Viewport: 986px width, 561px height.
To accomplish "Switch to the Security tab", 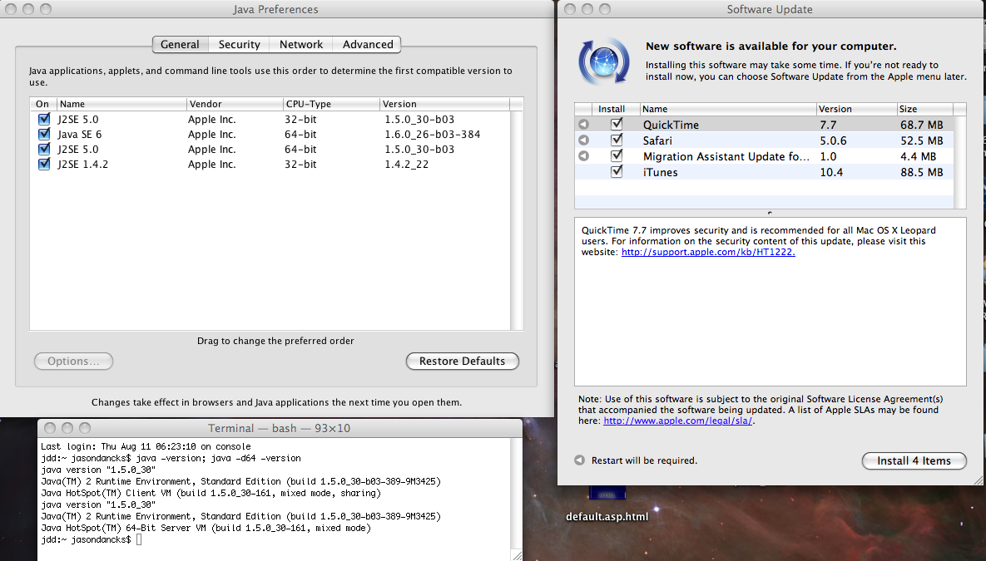I will click(239, 45).
